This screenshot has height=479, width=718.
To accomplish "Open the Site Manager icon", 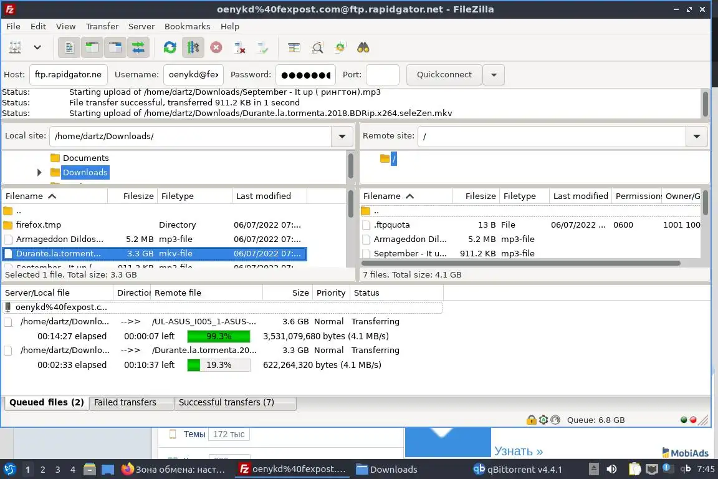I will (x=15, y=47).
